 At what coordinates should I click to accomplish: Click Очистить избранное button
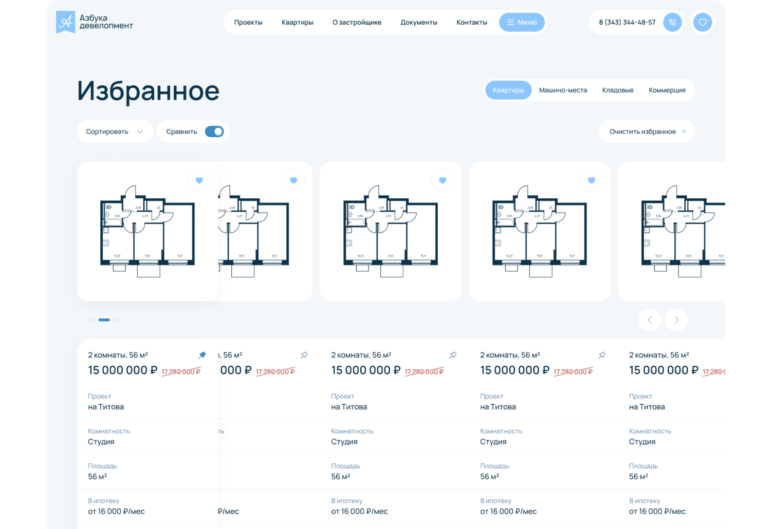pos(647,131)
